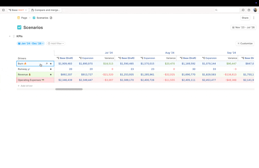Go to Page breadcrumb link
This screenshot has width=259, height=168.
coord(24,18)
